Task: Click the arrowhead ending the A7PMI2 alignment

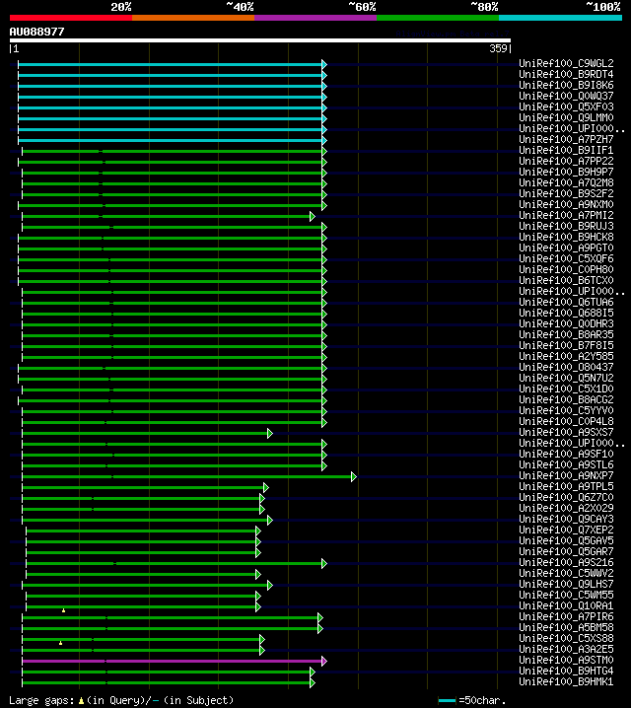Action: 313,217
